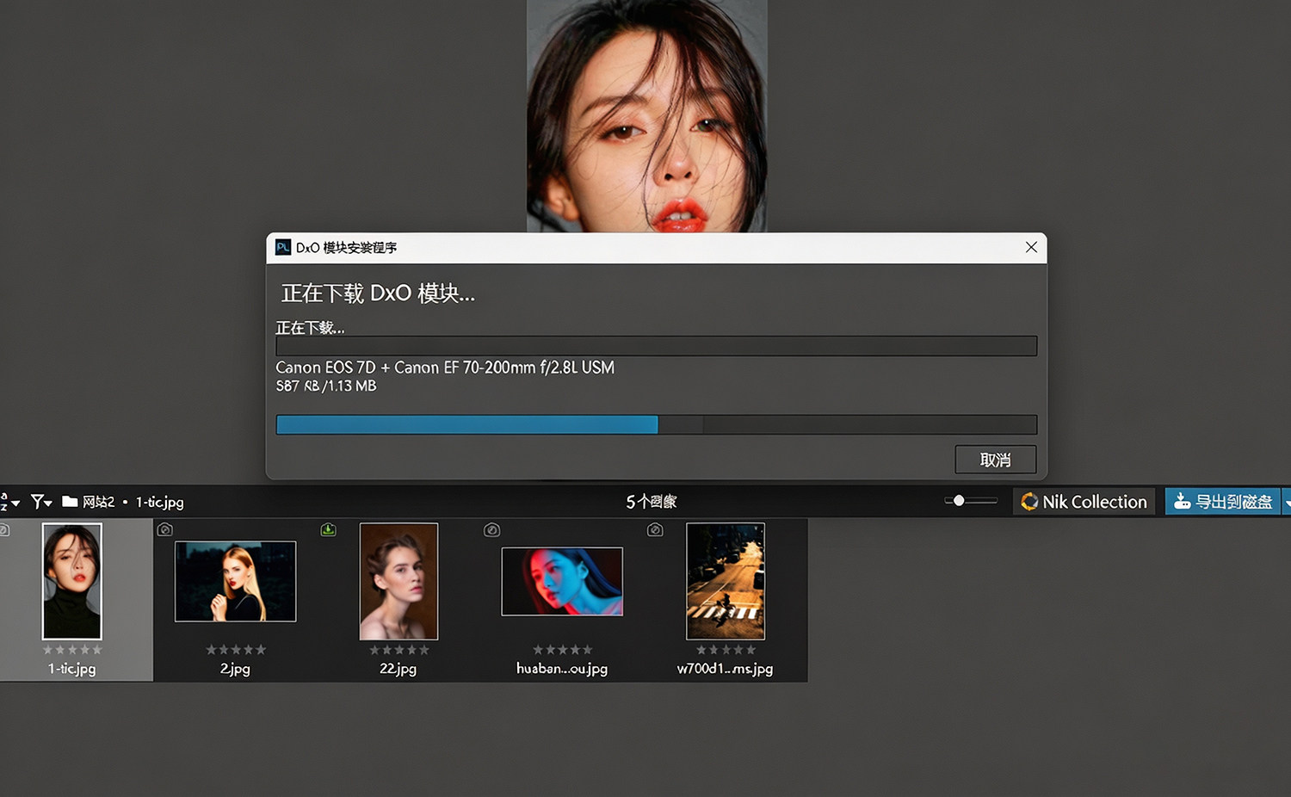Screen dimensions: 1291x797
Task: Cancel the download with 取消
Action: (996, 460)
